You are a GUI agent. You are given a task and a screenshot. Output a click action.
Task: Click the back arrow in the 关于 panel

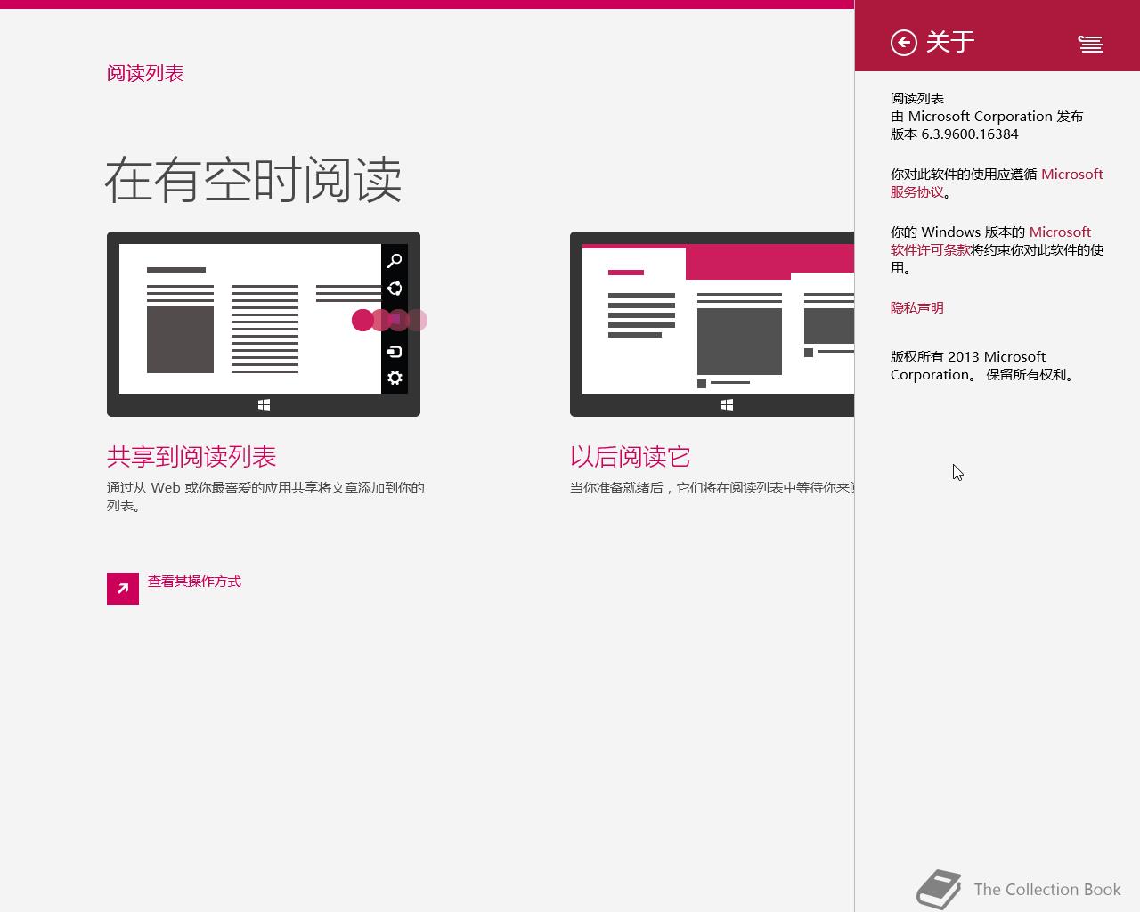click(904, 42)
